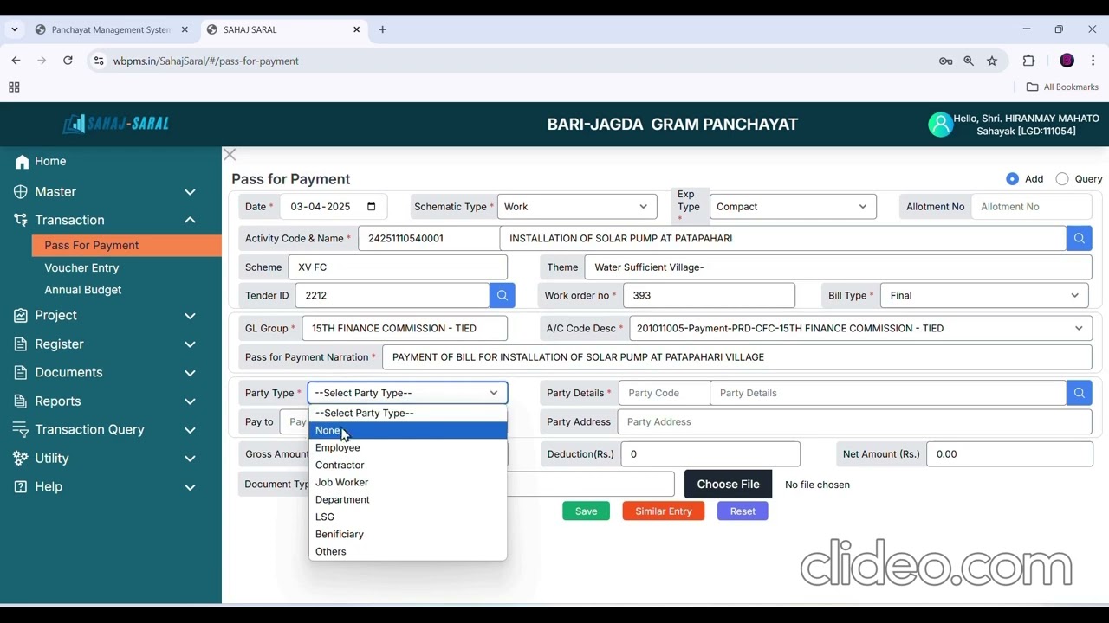Open browser extensions puzzle icon

(1028, 61)
